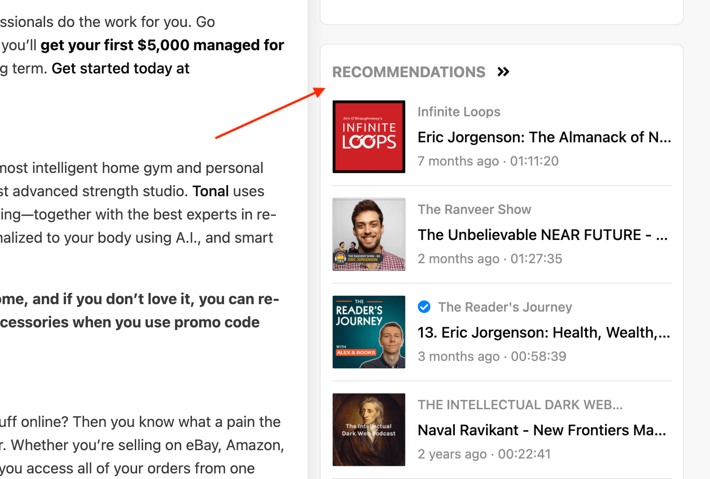710x479 pixels.
Task: Click the '3 months ago · 00:58:39' text
Action: (x=492, y=356)
